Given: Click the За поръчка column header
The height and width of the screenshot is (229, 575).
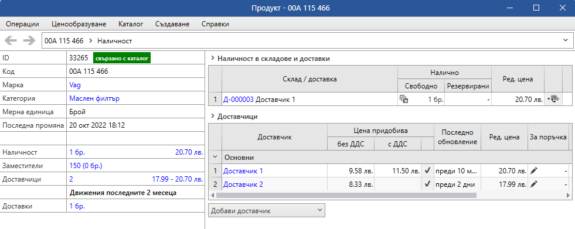Looking at the screenshot, I should pos(548,137).
